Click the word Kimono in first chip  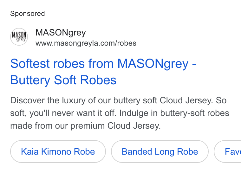(56, 152)
